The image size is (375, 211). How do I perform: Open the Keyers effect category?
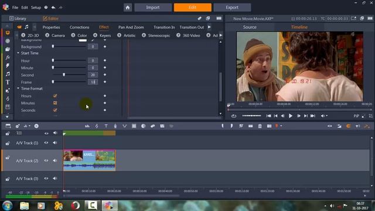coord(102,35)
